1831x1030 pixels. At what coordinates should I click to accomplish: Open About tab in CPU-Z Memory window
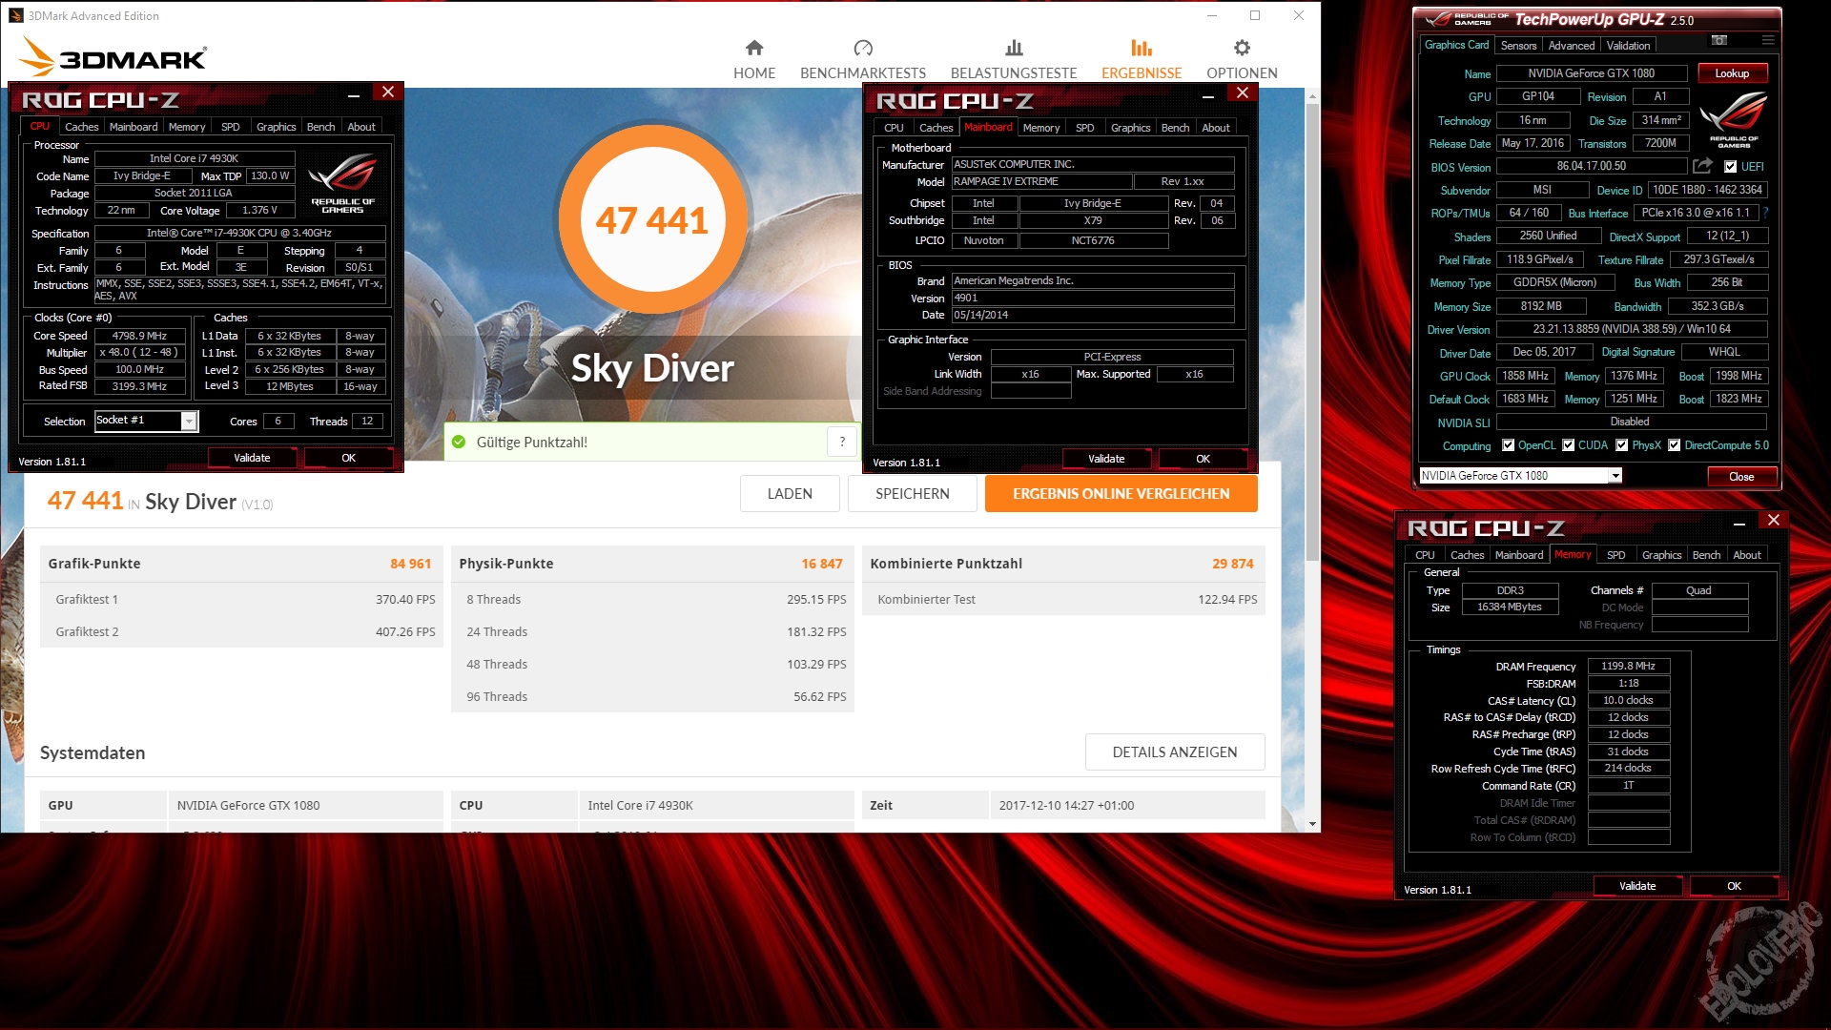(1746, 555)
